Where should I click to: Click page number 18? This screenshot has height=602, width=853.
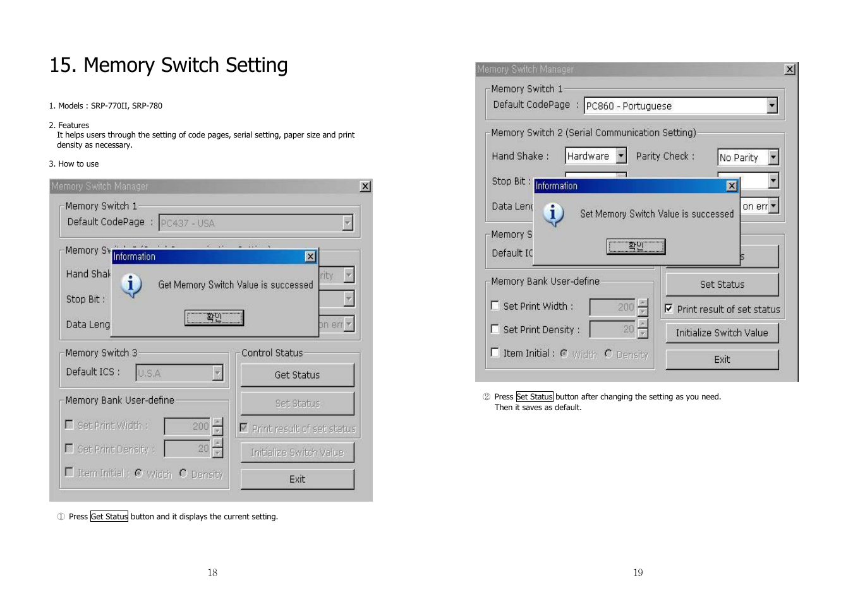coord(212,572)
